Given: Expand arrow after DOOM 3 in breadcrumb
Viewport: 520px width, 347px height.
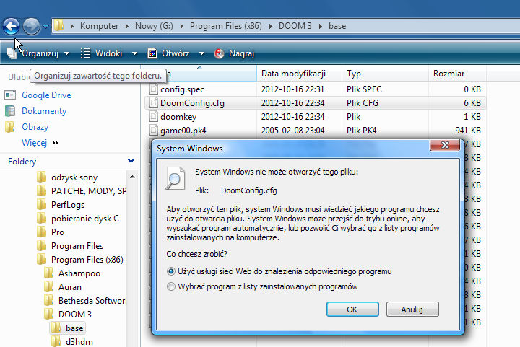Looking at the screenshot, I should pos(321,26).
